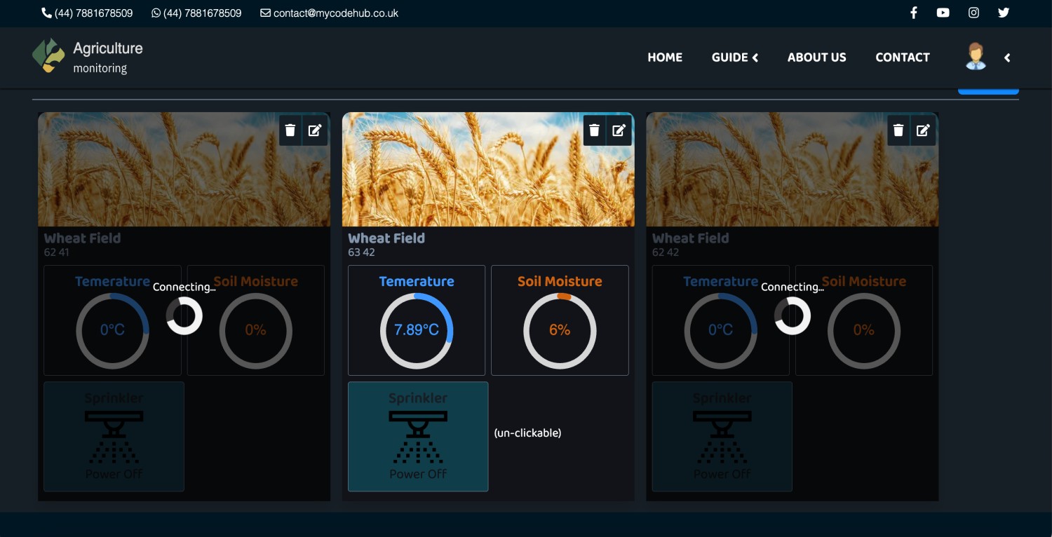Viewport: 1052px width, 537px height.
Task: Click the Agriculture monitoring logo
Action: coord(86,57)
